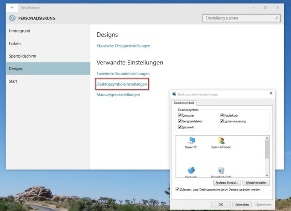The image size is (291, 211).
Task: Click the search magnifier icon
Action: [276, 18]
